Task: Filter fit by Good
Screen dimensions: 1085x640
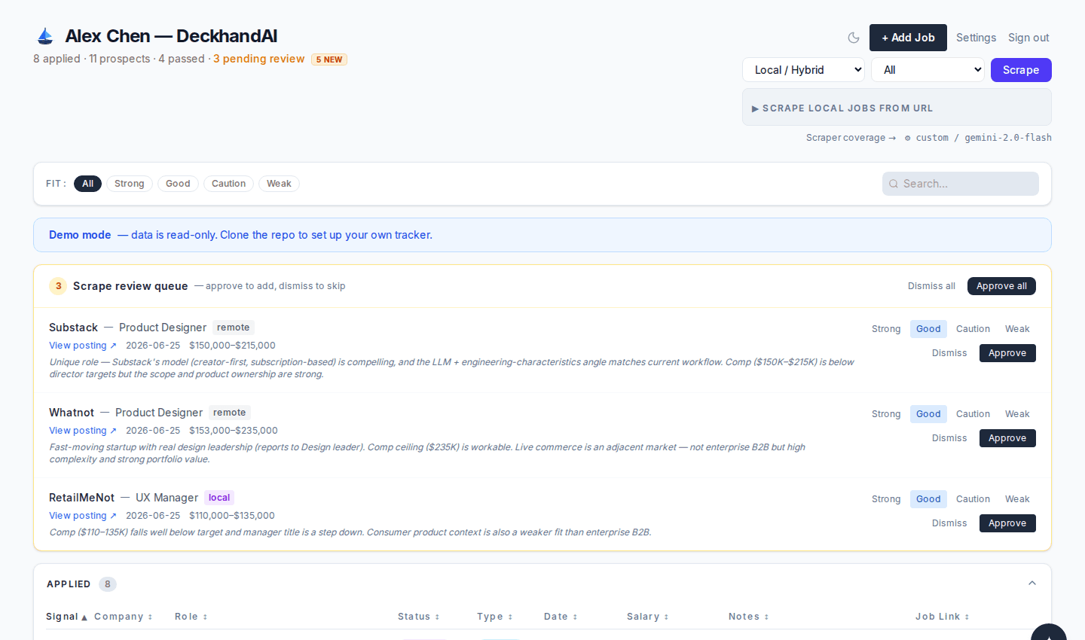Action: [x=178, y=184]
